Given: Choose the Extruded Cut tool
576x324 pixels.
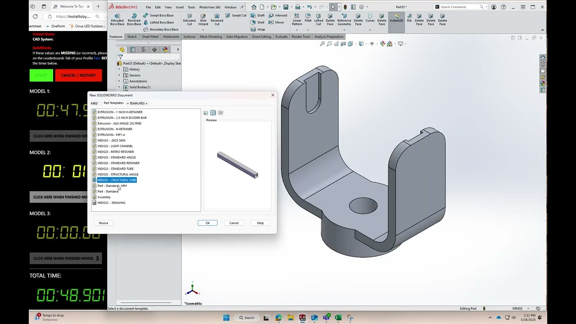Looking at the screenshot, I should [x=189, y=19].
